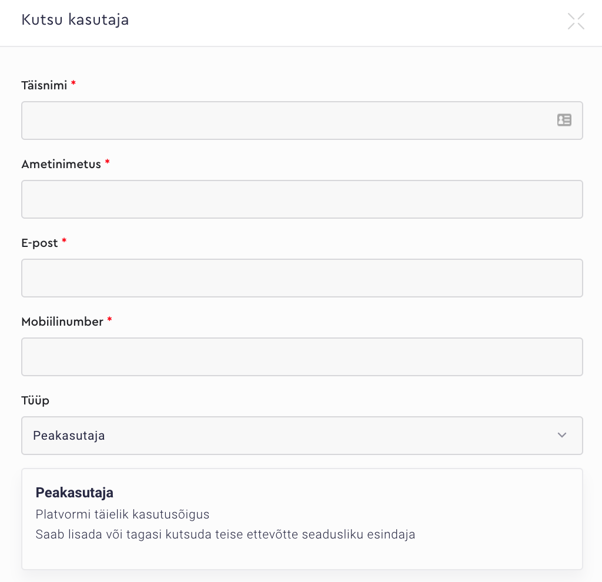
Task: Click the E-post field label
Action: pyautogui.click(x=39, y=243)
